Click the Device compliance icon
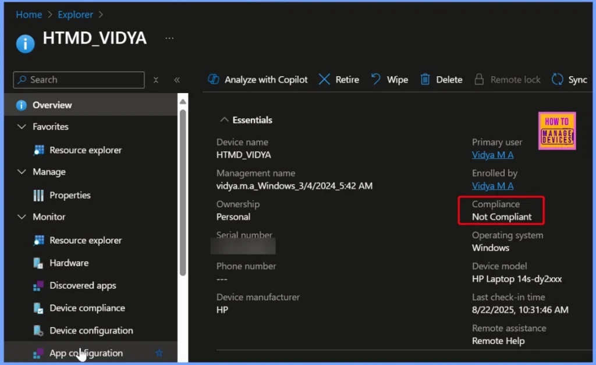The width and height of the screenshot is (596, 365). tap(38, 308)
